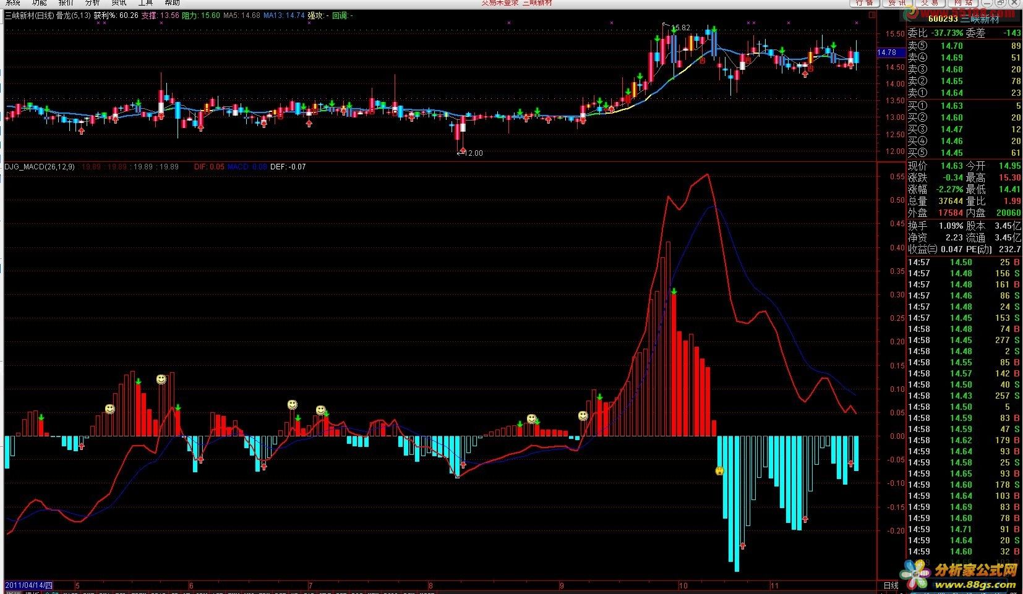Click the 12.00 low price marker
1023x594 pixels.
pyautogui.click(x=471, y=153)
